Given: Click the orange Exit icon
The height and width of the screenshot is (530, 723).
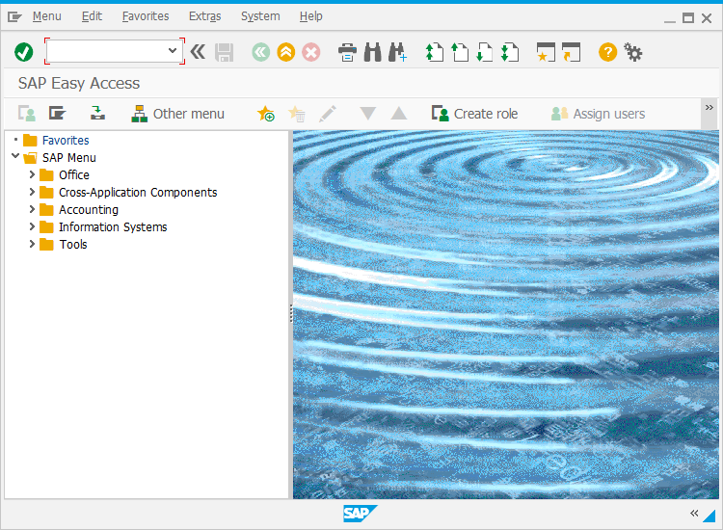Looking at the screenshot, I should [x=286, y=52].
